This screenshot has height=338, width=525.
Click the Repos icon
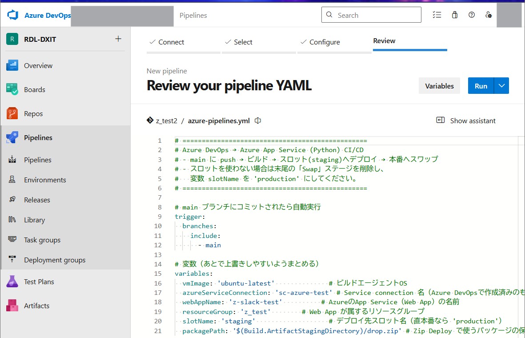pos(12,113)
